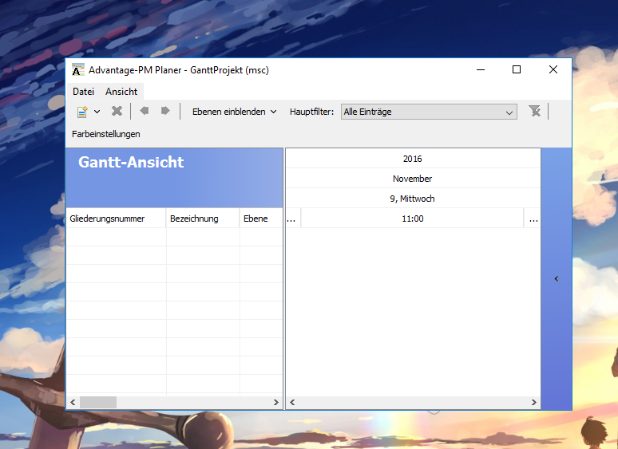Maximize the Advantage-PM Planer window
618x449 pixels.
click(x=517, y=69)
